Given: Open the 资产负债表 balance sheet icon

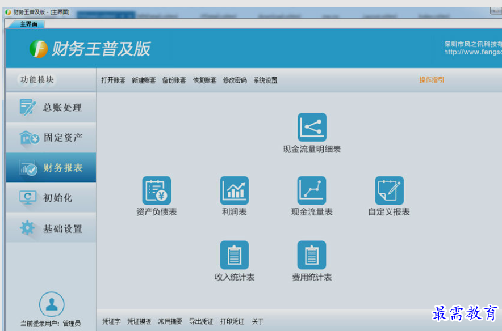Looking at the screenshot, I should tap(157, 190).
